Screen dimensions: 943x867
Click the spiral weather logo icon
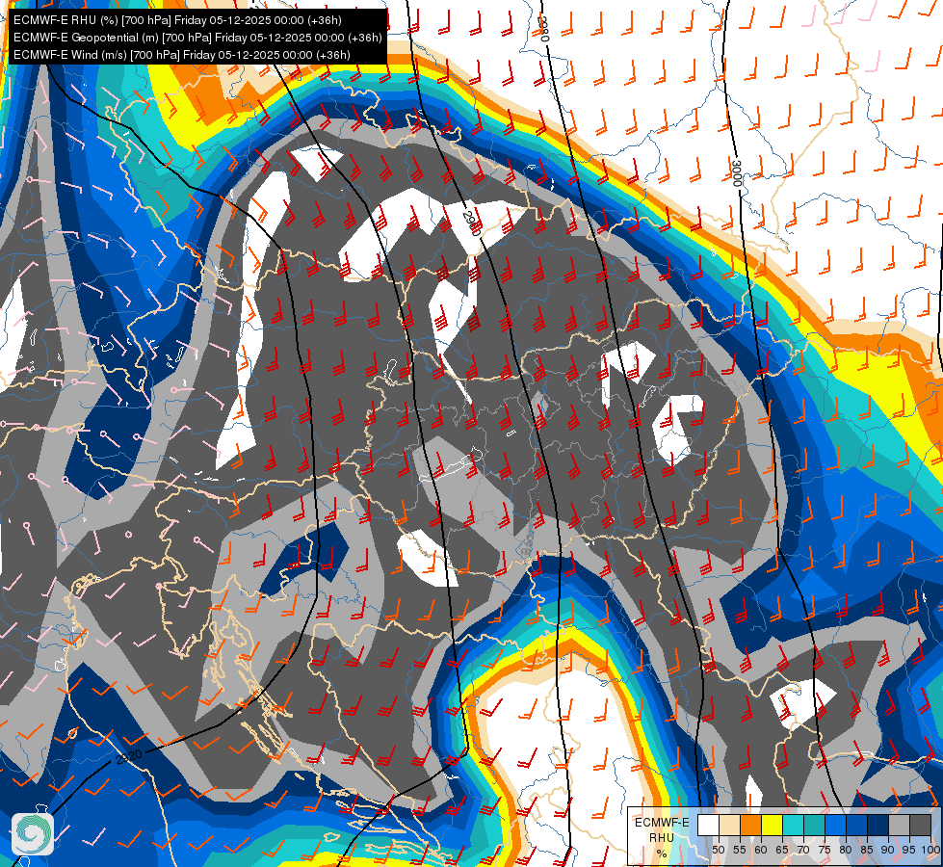[x=33, y=833]
